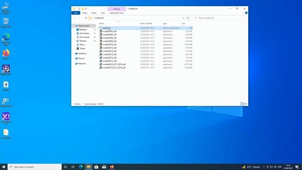The width and height of the screenshot is (302, 170).
Task: Select the install batch file
Action: pos(146,28)
